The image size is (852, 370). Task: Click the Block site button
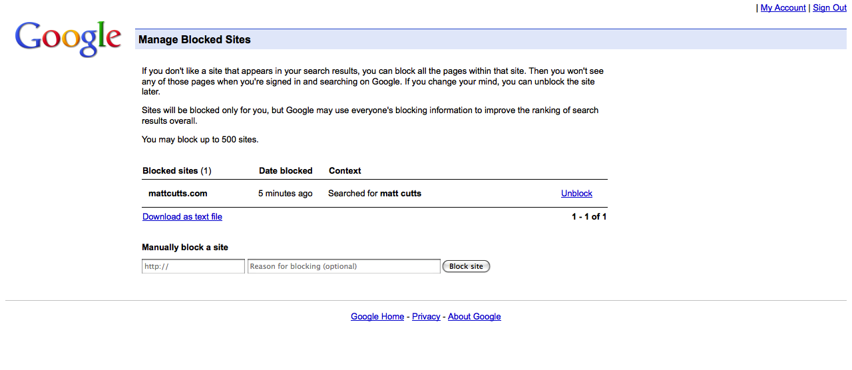466,266
